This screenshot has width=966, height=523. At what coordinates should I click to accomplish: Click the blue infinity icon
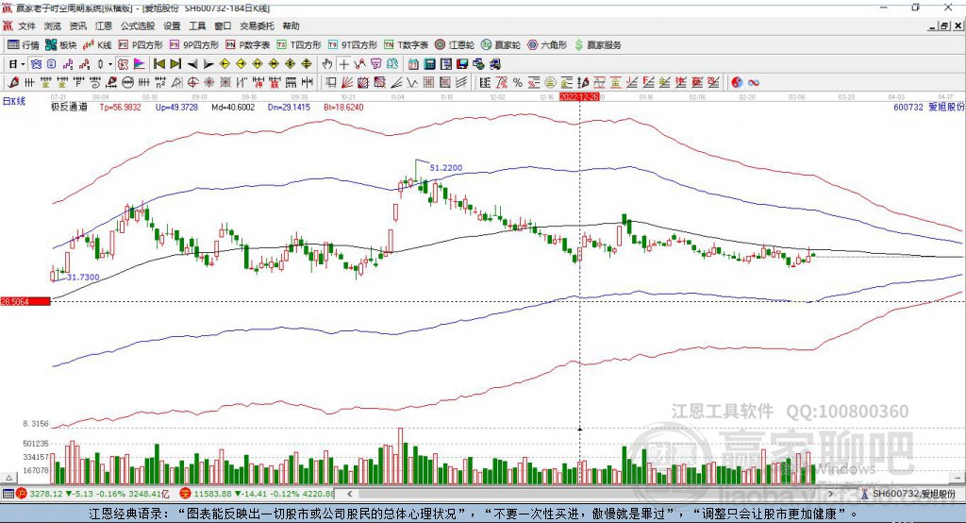[754, 82]
